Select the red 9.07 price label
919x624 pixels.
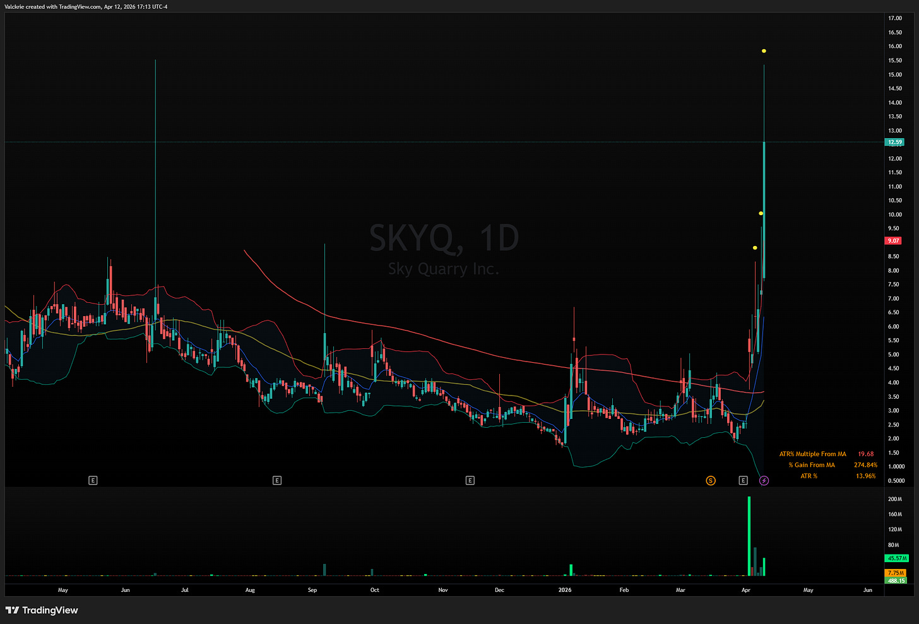click(x=893, y=240)
